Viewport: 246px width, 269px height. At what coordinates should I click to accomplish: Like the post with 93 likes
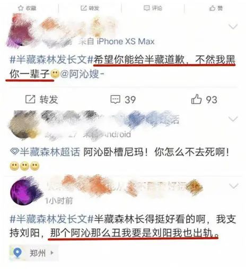196,99
